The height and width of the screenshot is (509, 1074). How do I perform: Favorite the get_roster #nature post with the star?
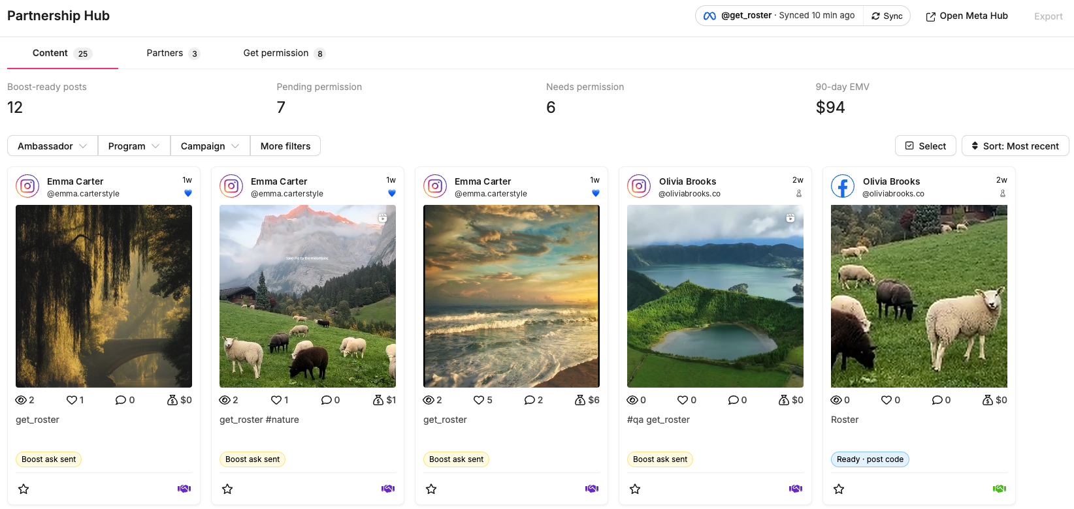click(x=227, y=489)
